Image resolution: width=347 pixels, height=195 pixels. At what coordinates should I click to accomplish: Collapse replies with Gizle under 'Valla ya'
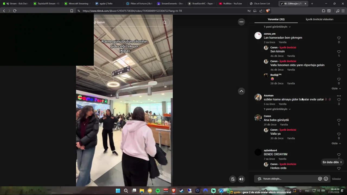[336, 144]
